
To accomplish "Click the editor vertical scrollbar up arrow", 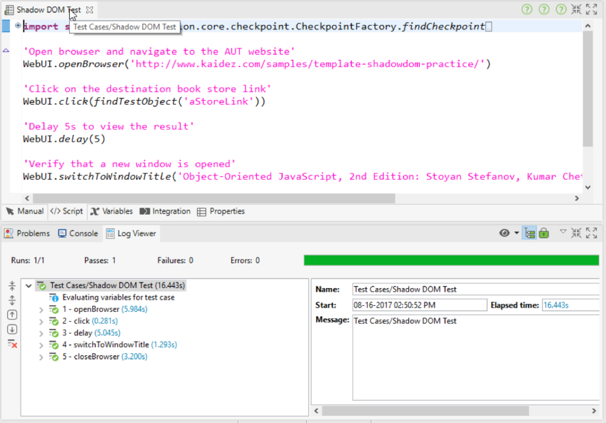I will (588, 26).
